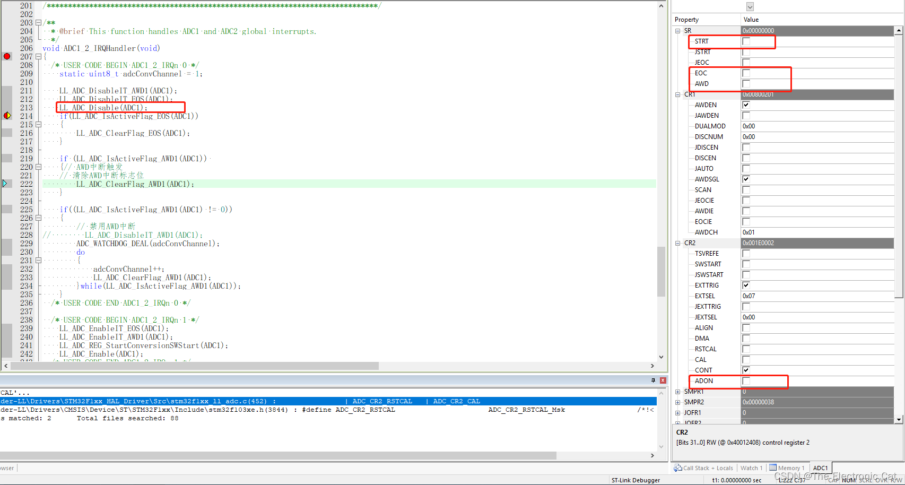The image size is (905, 485).
Task: Uncheck the CONT checkbox in CR2
Action: 746,370
